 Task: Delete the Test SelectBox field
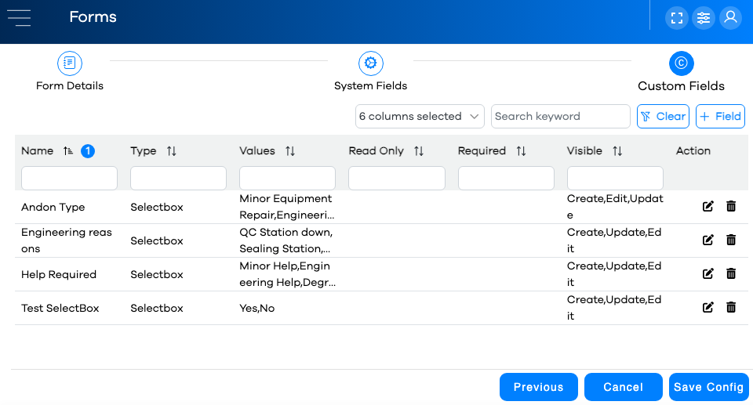click(x=731, y=307)
